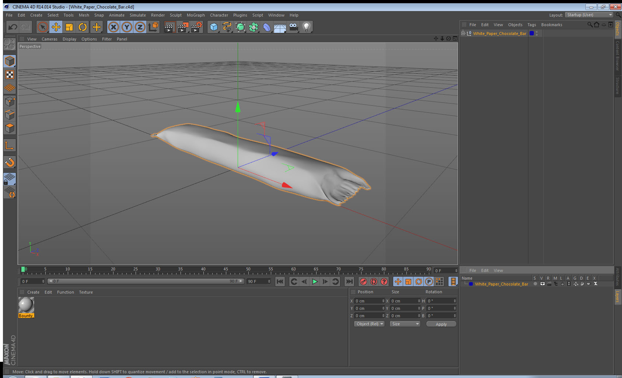Open the File menu
Viewport: 622px width, 378px height.
(9, 15)
